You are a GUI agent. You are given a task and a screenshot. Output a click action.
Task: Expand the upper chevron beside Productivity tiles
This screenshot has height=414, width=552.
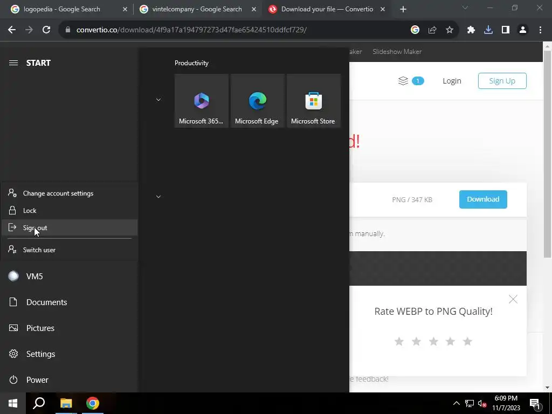[x=158, y=100]
